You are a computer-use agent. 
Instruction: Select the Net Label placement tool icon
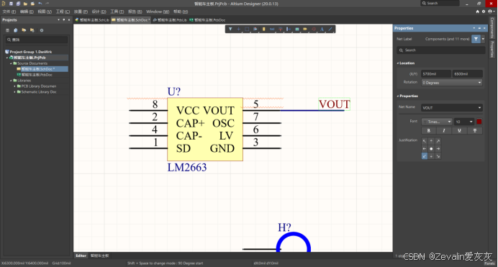(x=272, y=30)
